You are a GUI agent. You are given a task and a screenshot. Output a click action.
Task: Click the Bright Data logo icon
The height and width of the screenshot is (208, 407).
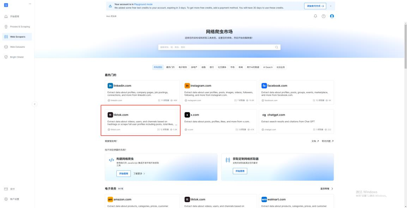pos(6,5)
